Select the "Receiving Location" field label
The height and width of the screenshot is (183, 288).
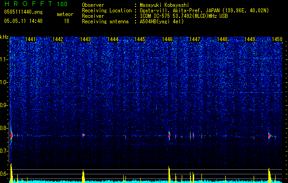[x=107, y=11]
